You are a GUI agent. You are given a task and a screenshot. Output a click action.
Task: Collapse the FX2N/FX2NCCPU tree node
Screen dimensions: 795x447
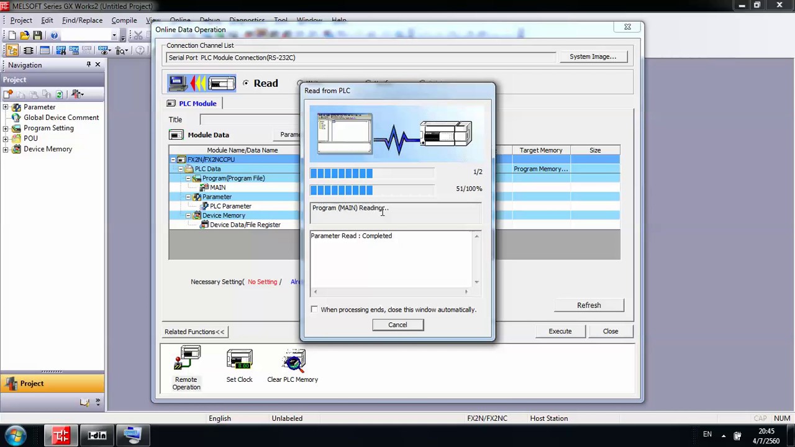pyautogui.click(x=173, y=160)
